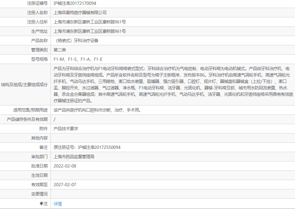Image resolution: width=295 pixels, height=209 pixels.
Task: Click the 适用范围/预期用途 label
Action: tap(30, 110)
